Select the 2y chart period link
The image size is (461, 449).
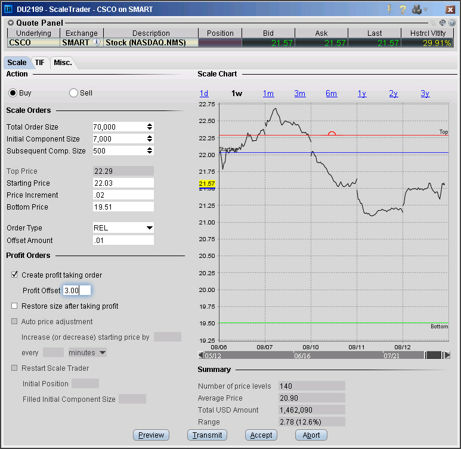[x=394, y=94]
